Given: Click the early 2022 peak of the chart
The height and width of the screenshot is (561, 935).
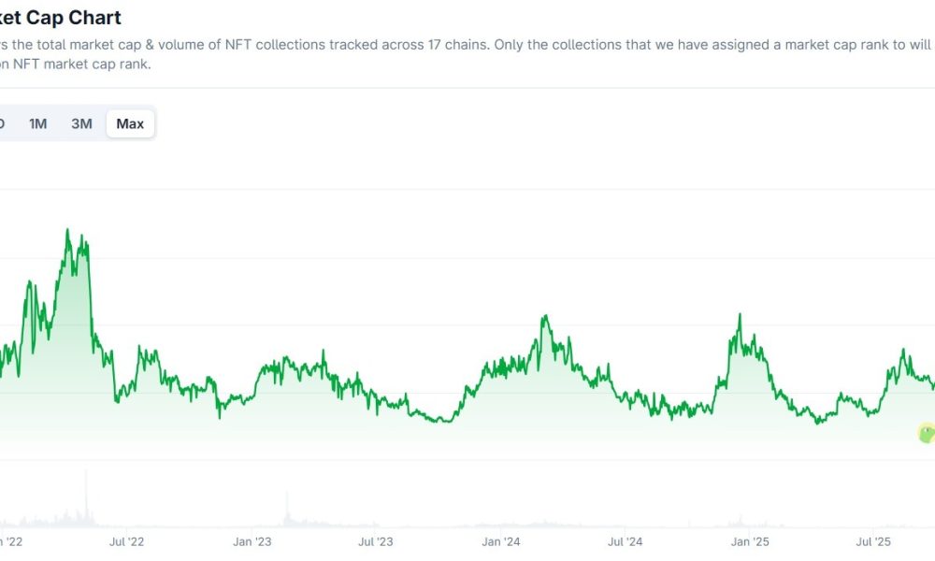Looking at the screenshot, I should [x=68, y=229].
